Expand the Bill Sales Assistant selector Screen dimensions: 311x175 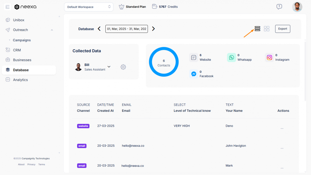109,67
